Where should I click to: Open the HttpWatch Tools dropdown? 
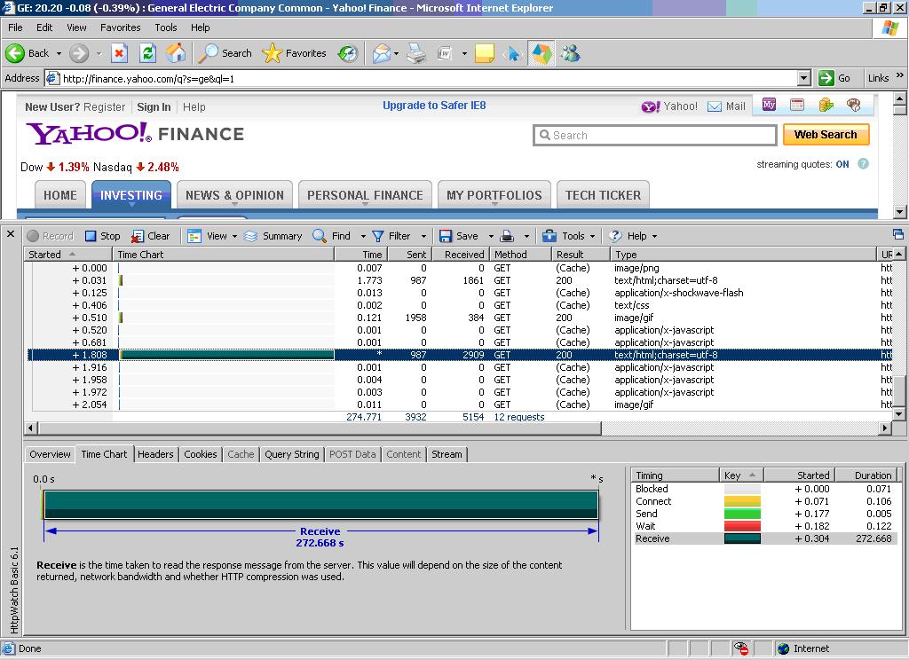pos(569,236)
